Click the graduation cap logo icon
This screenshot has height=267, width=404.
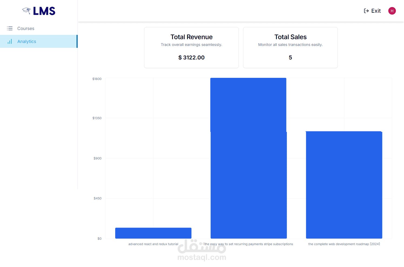point(27,11)
